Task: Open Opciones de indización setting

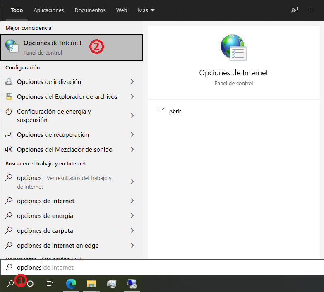Action: (x=72, y=81)
